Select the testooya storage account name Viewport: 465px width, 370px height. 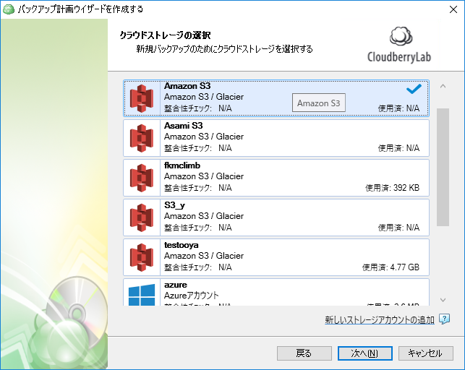[182, 245]
